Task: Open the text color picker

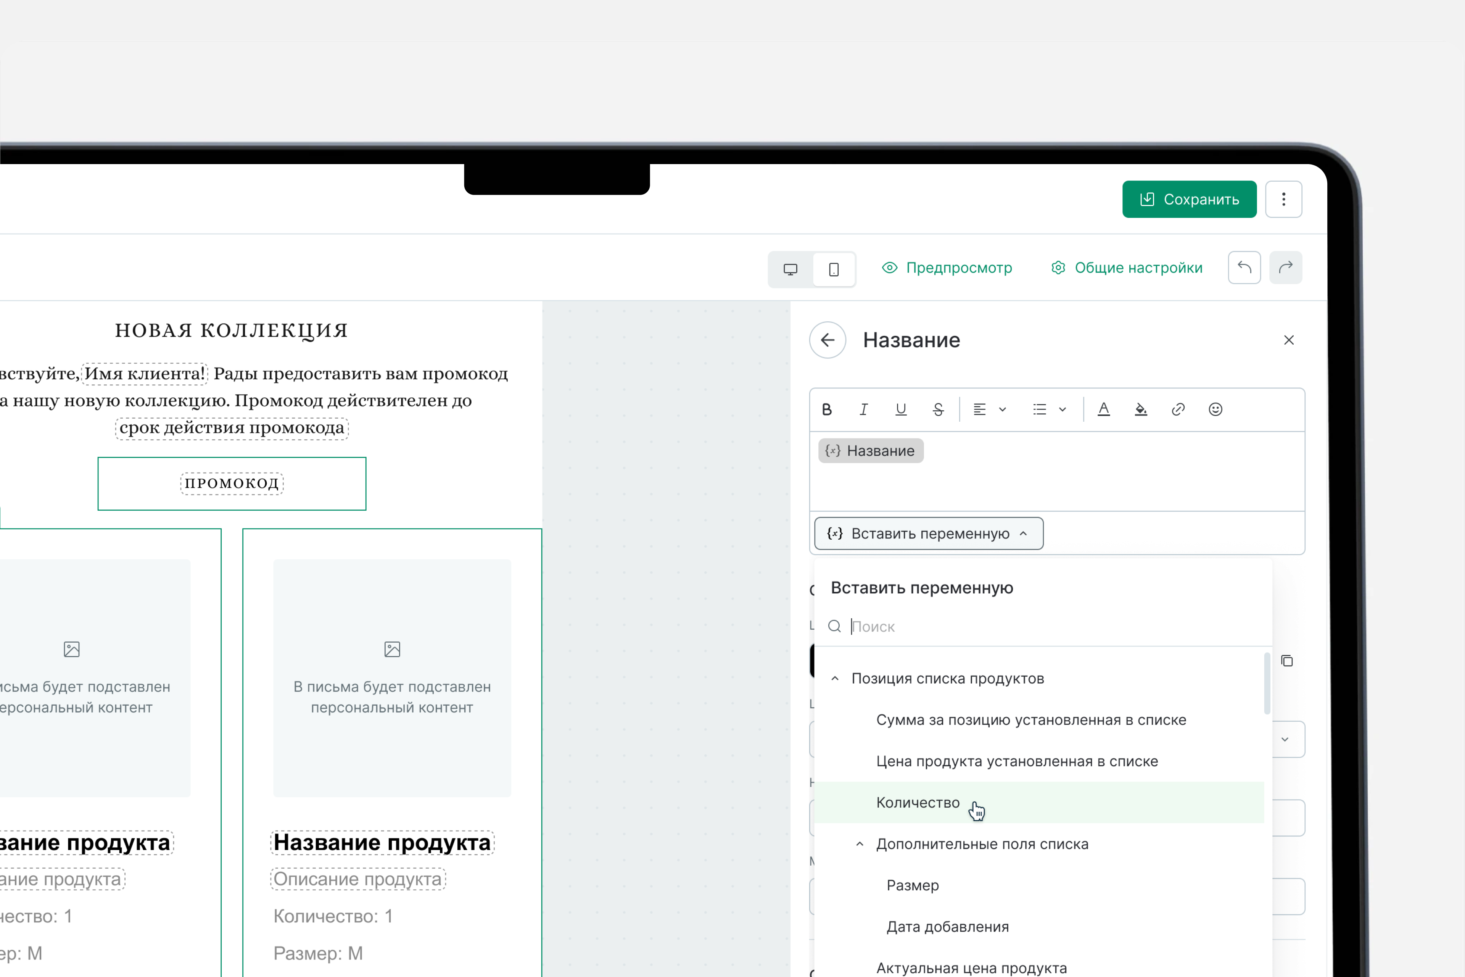Action: (x=1104, y=410)
